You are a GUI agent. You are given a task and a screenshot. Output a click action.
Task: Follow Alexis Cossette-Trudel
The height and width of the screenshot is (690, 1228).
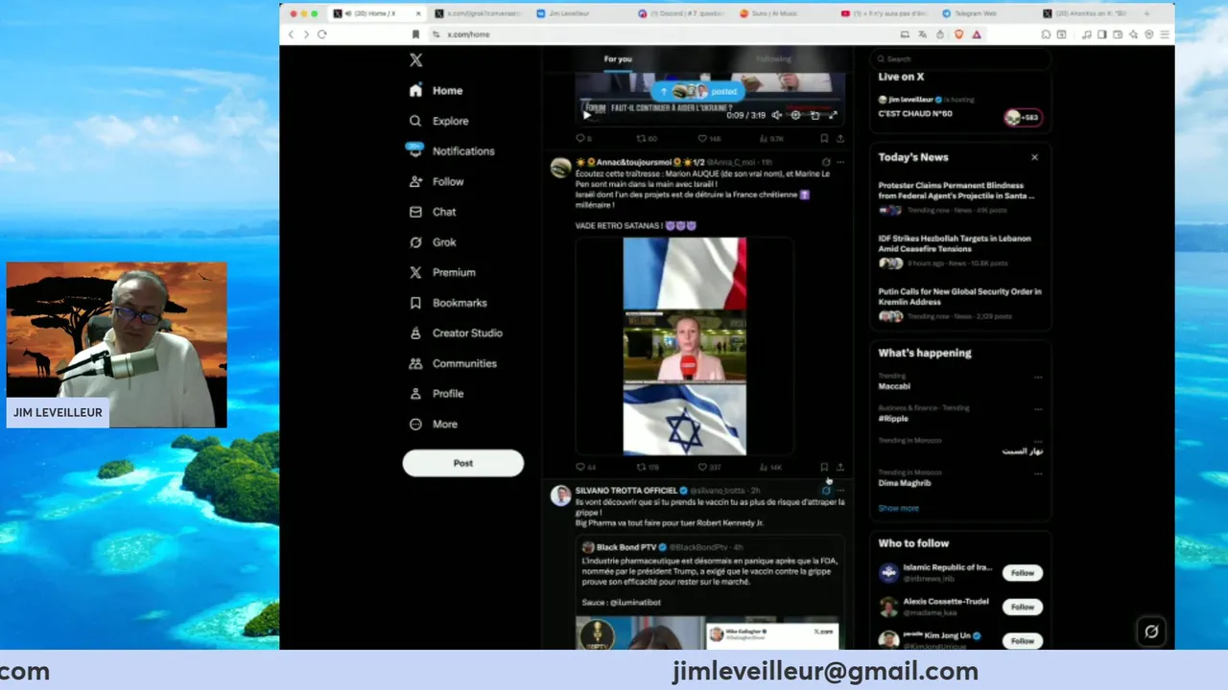1023,607
